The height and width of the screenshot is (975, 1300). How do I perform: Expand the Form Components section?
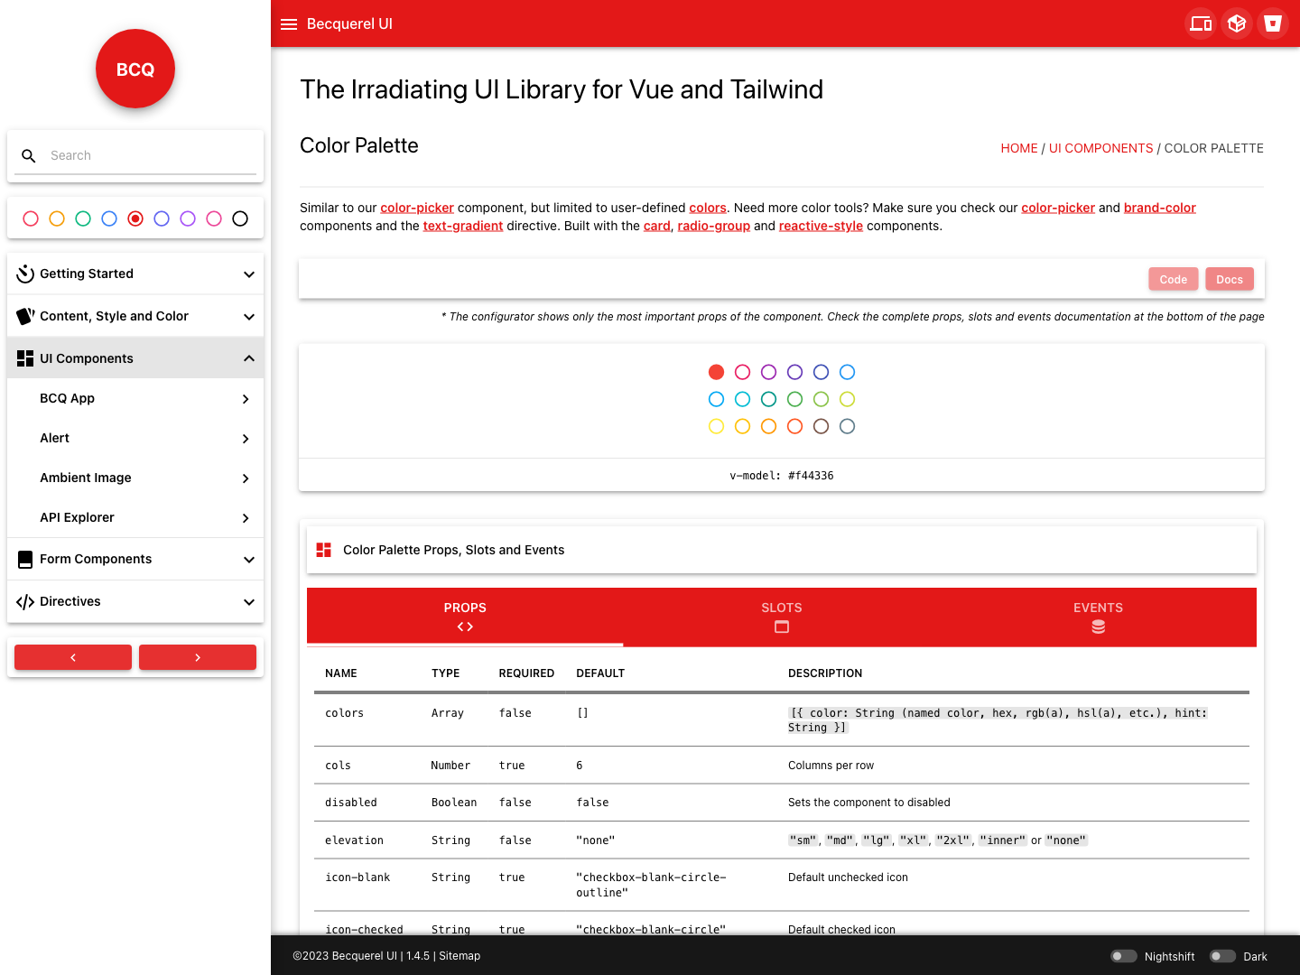[135, 559]
